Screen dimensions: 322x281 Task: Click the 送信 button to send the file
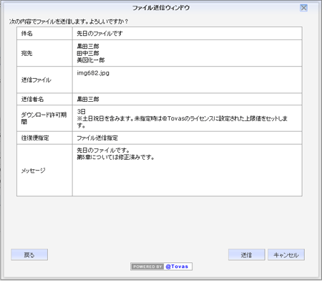pos(246,254)
